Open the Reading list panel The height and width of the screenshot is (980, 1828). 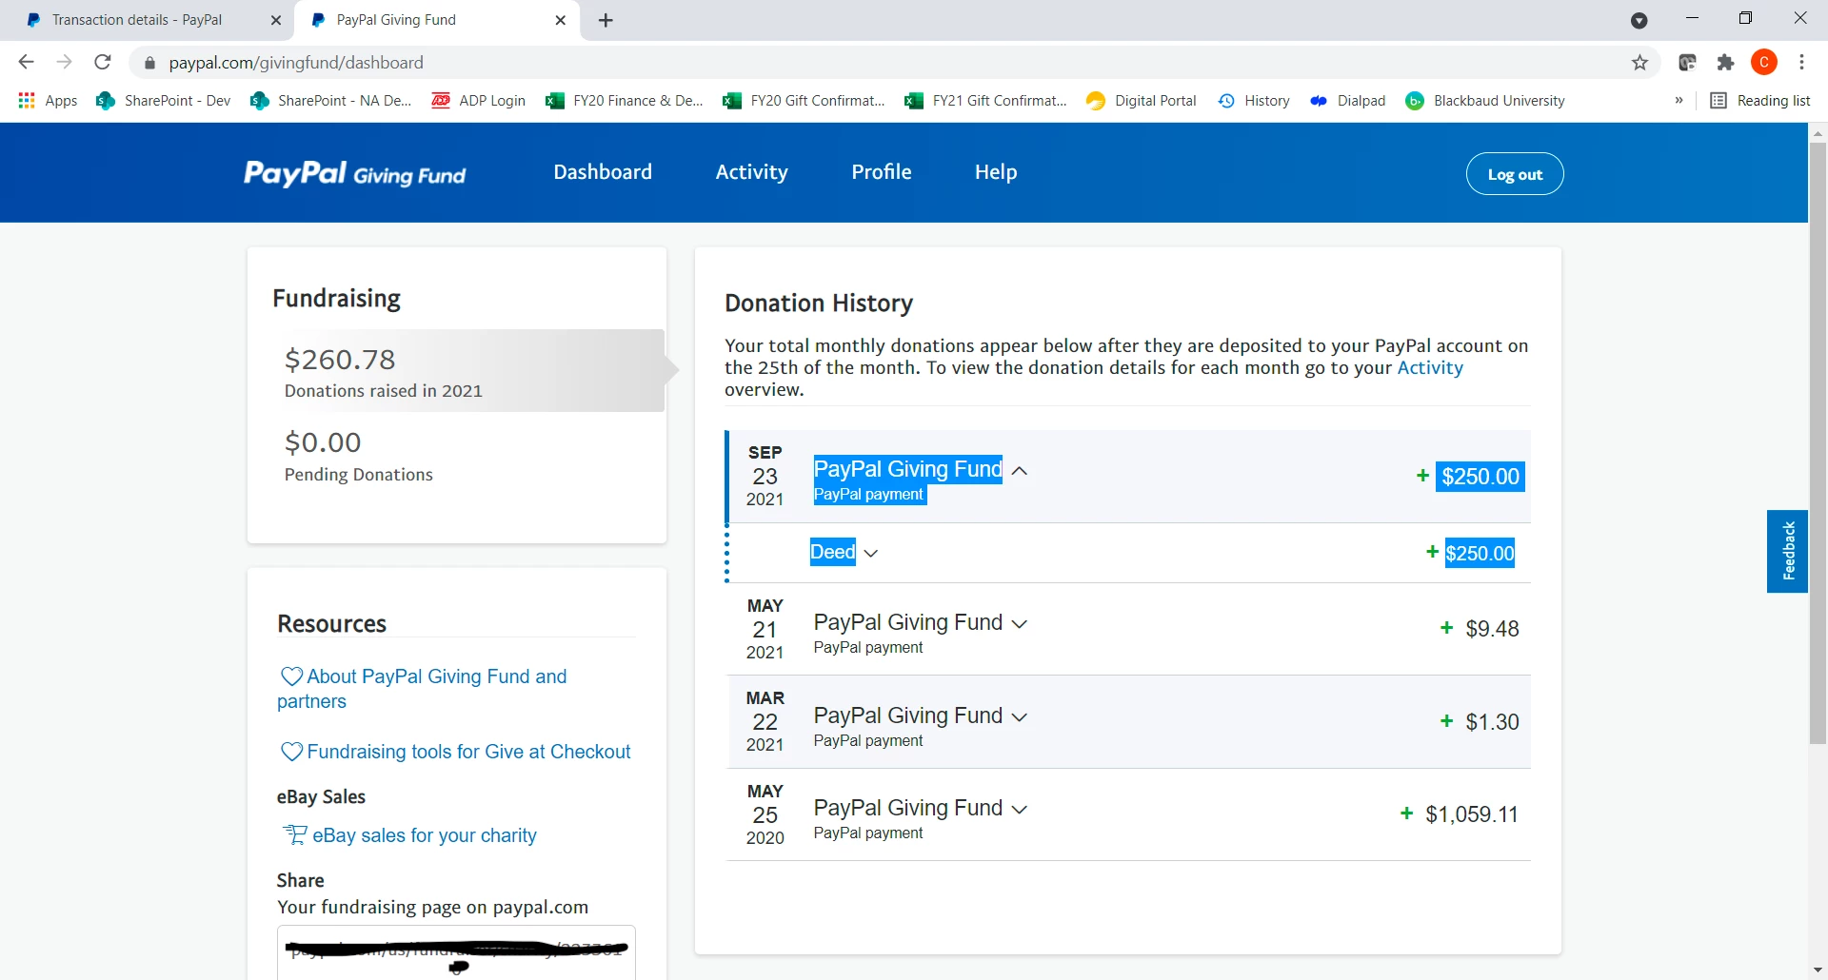click(x=1760, y=101)
